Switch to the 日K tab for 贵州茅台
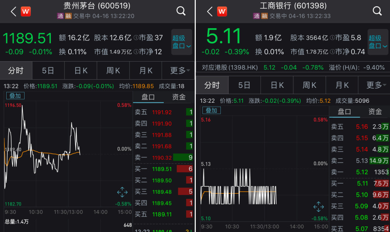Viewport: 390px width, 232px height. click(x=81, y=71)
